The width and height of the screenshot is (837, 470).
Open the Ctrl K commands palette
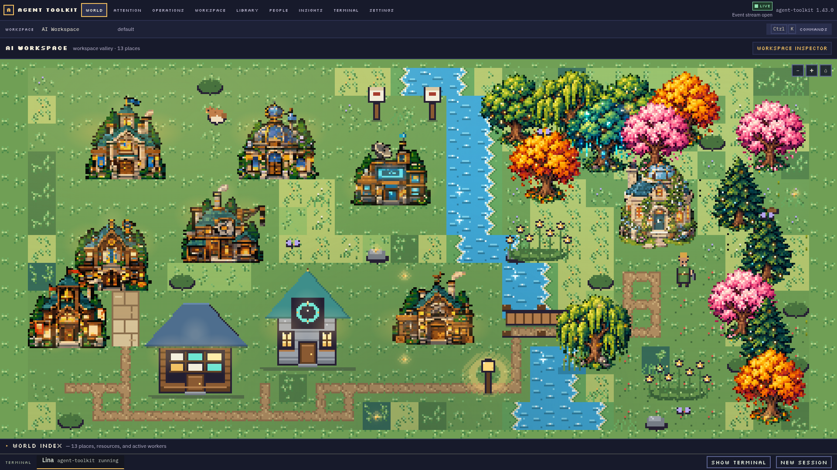[800, 29]
